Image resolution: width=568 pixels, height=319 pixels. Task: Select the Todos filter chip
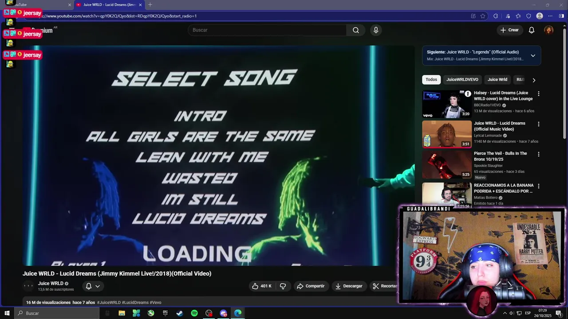(x=431, y=80)
